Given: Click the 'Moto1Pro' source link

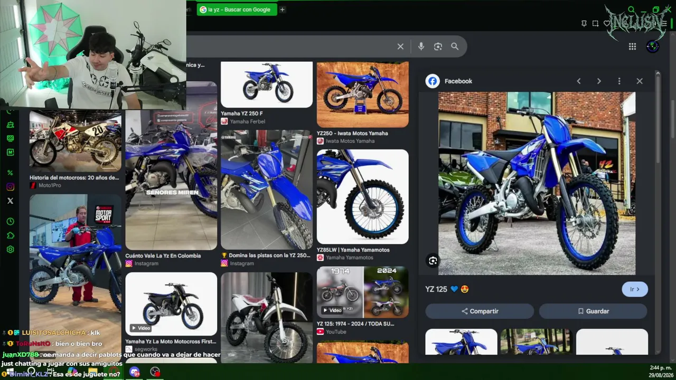Looking at the screenshot, I should pyautogui.click(x=50, y=186).
